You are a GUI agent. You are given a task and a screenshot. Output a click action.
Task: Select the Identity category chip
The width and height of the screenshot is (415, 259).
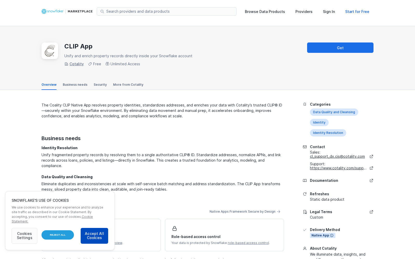(x=319, y=123)
